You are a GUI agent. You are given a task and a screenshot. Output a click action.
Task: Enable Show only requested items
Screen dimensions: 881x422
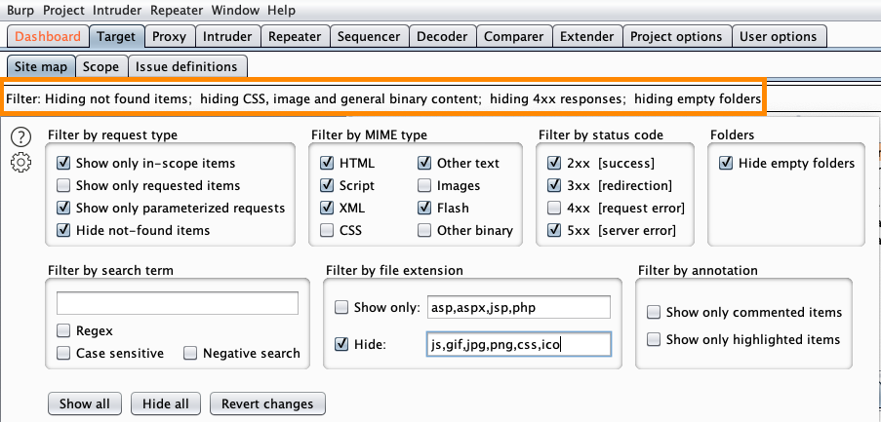coord(63,186)
